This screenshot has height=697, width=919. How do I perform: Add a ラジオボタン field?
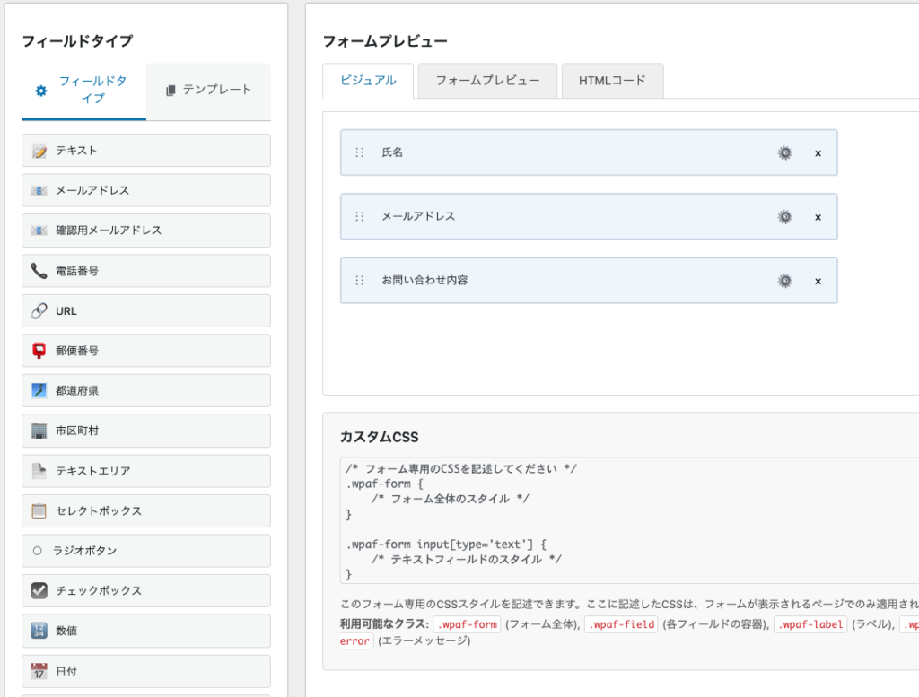point(146,551)
